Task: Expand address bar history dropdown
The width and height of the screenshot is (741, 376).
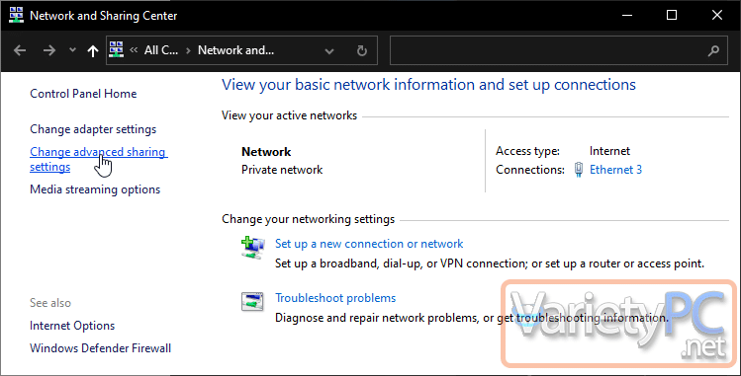Action: [x=329, y=51]
